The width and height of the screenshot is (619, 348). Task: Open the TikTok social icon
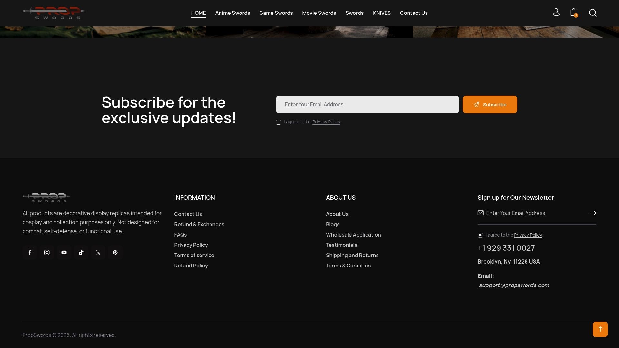click(81, 252)
